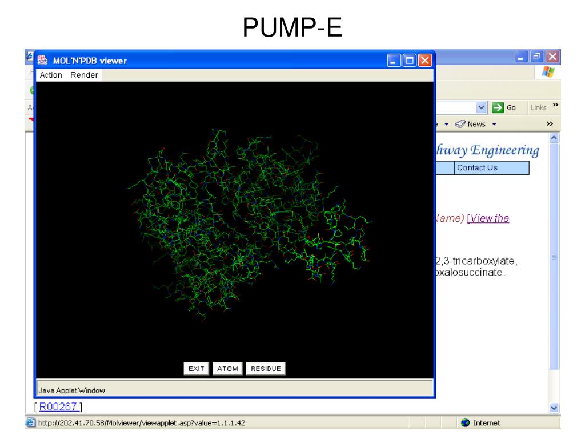
Task: Open the News toolbar item
Action: pyautogui.click(x=471, y=124)
